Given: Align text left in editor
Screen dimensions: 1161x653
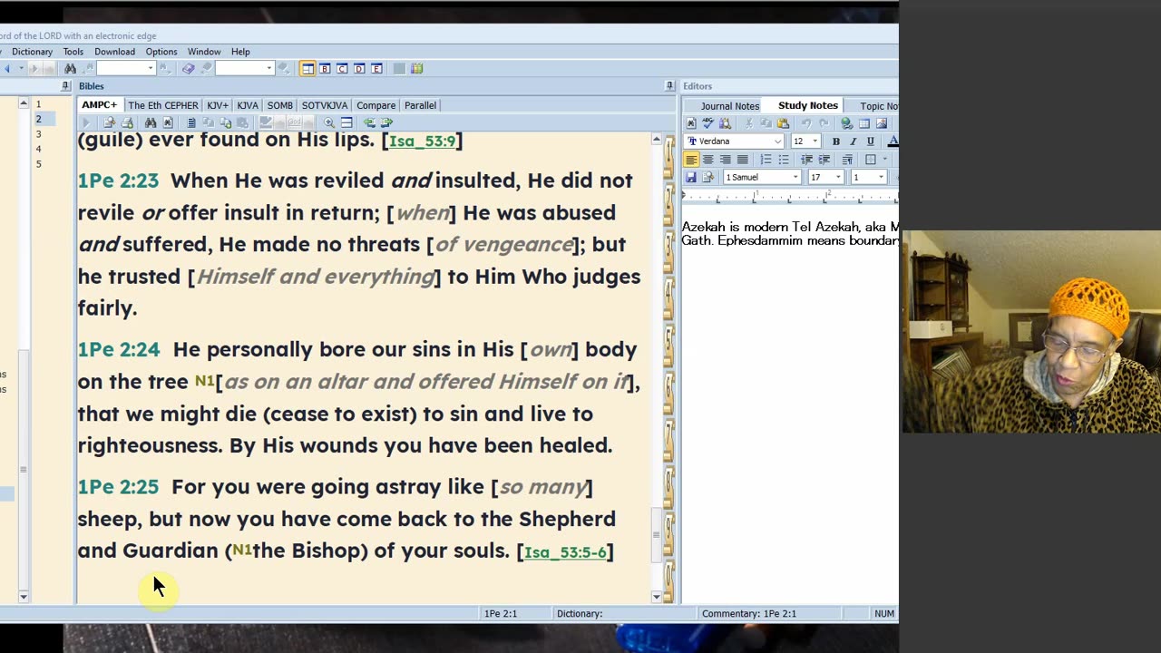Looking at the screenshot, I should tap(691, 160).
